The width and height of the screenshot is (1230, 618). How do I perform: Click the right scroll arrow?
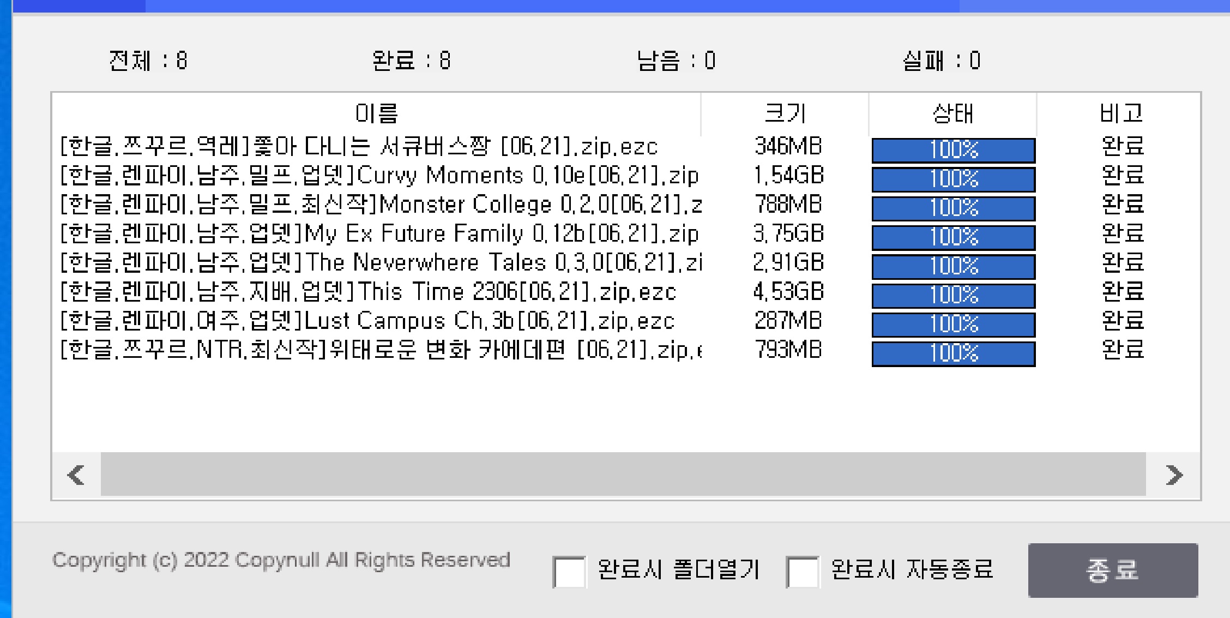[1174, 475]
